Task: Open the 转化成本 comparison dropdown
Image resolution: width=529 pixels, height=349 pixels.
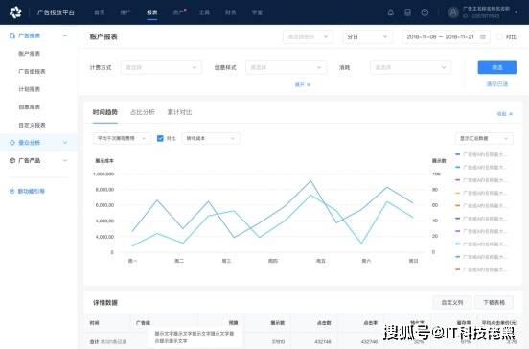Action: click(211, 138)
